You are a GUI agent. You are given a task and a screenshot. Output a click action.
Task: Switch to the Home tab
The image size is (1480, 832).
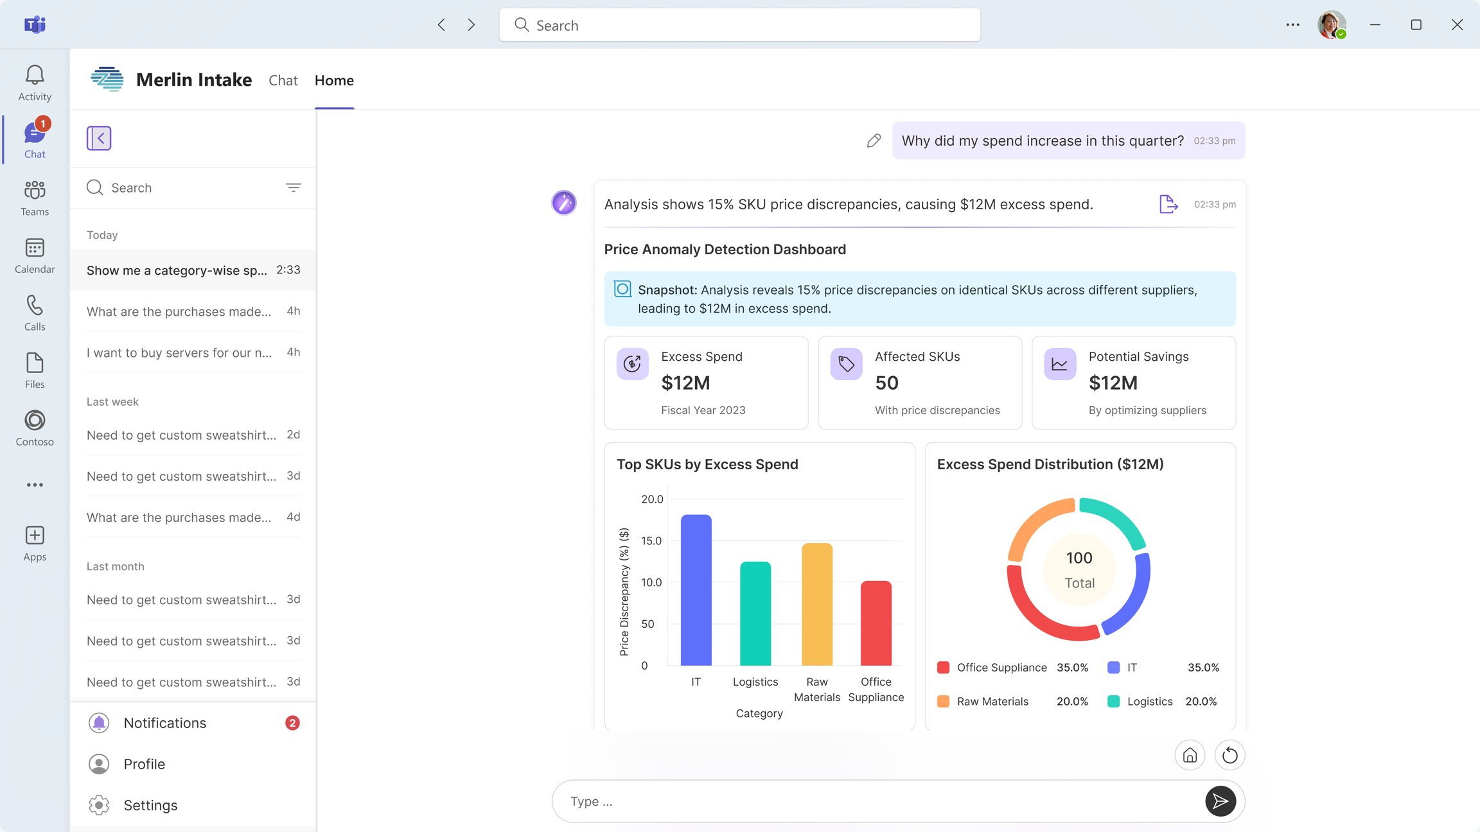tap(334, 80)
